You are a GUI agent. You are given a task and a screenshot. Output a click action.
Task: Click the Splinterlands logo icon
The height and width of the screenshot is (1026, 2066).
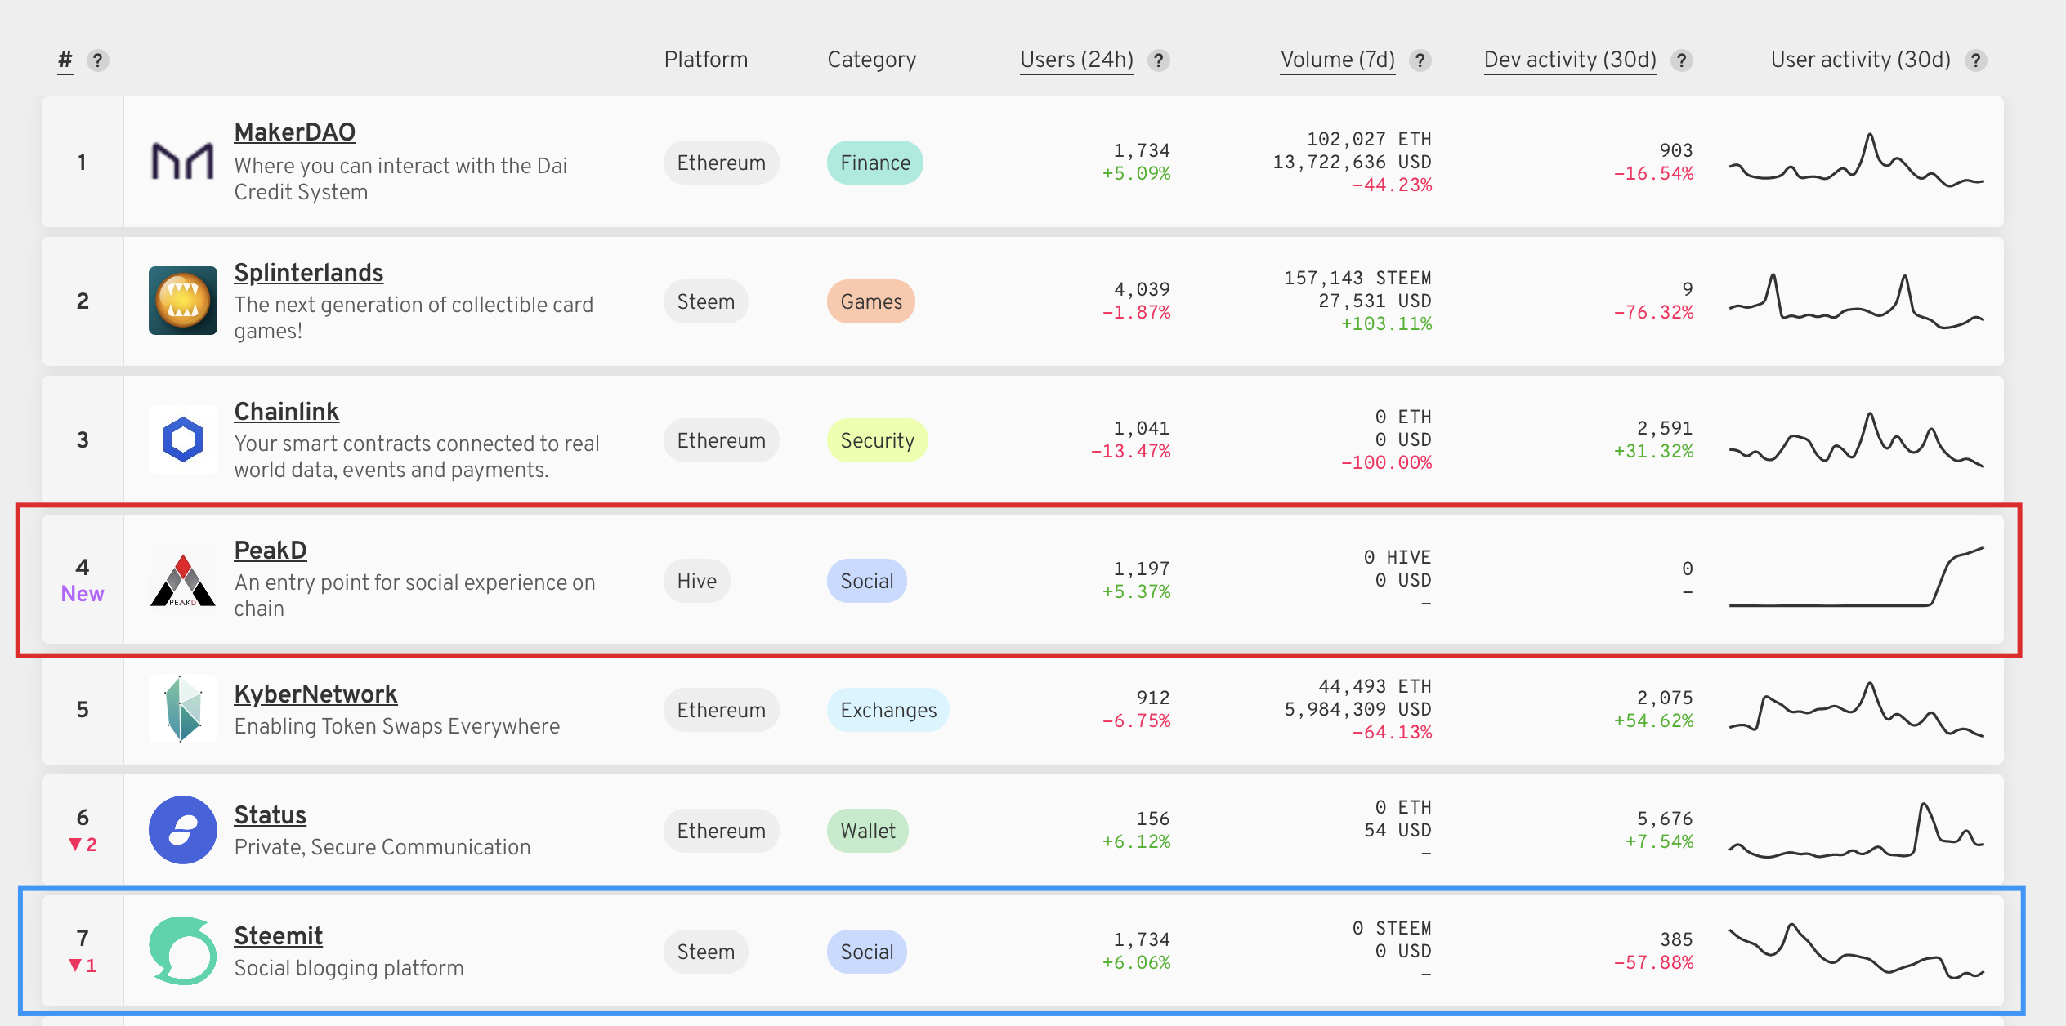tap(183, 301)
